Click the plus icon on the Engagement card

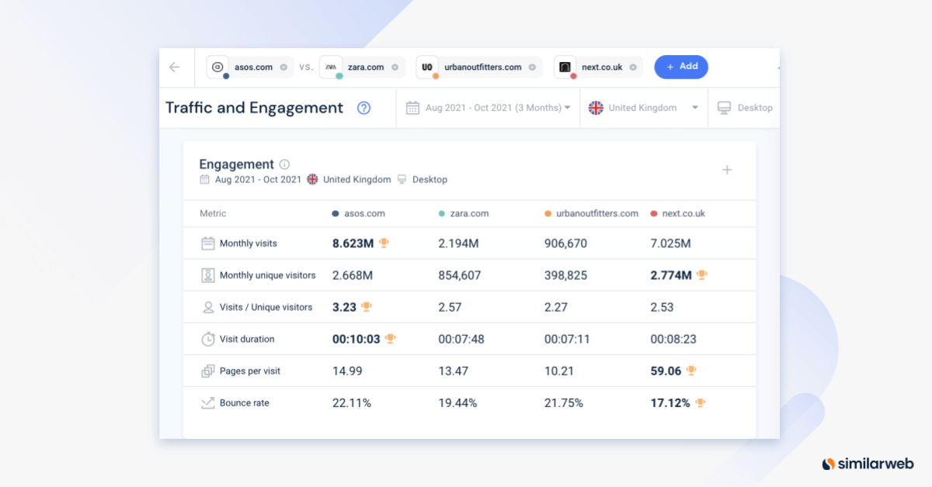click(727, 169)
